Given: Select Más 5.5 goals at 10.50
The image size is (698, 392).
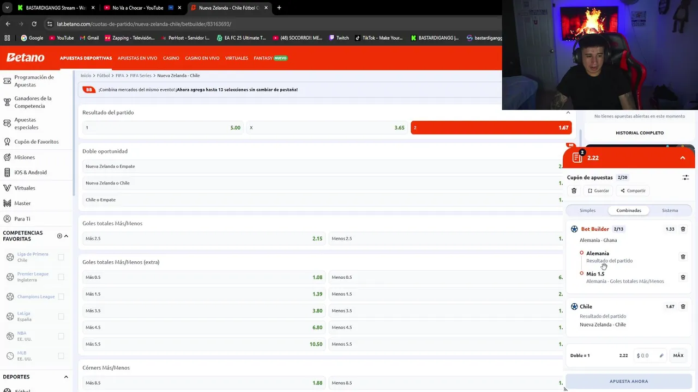Looking at the screenshot, I should [204, 344].
